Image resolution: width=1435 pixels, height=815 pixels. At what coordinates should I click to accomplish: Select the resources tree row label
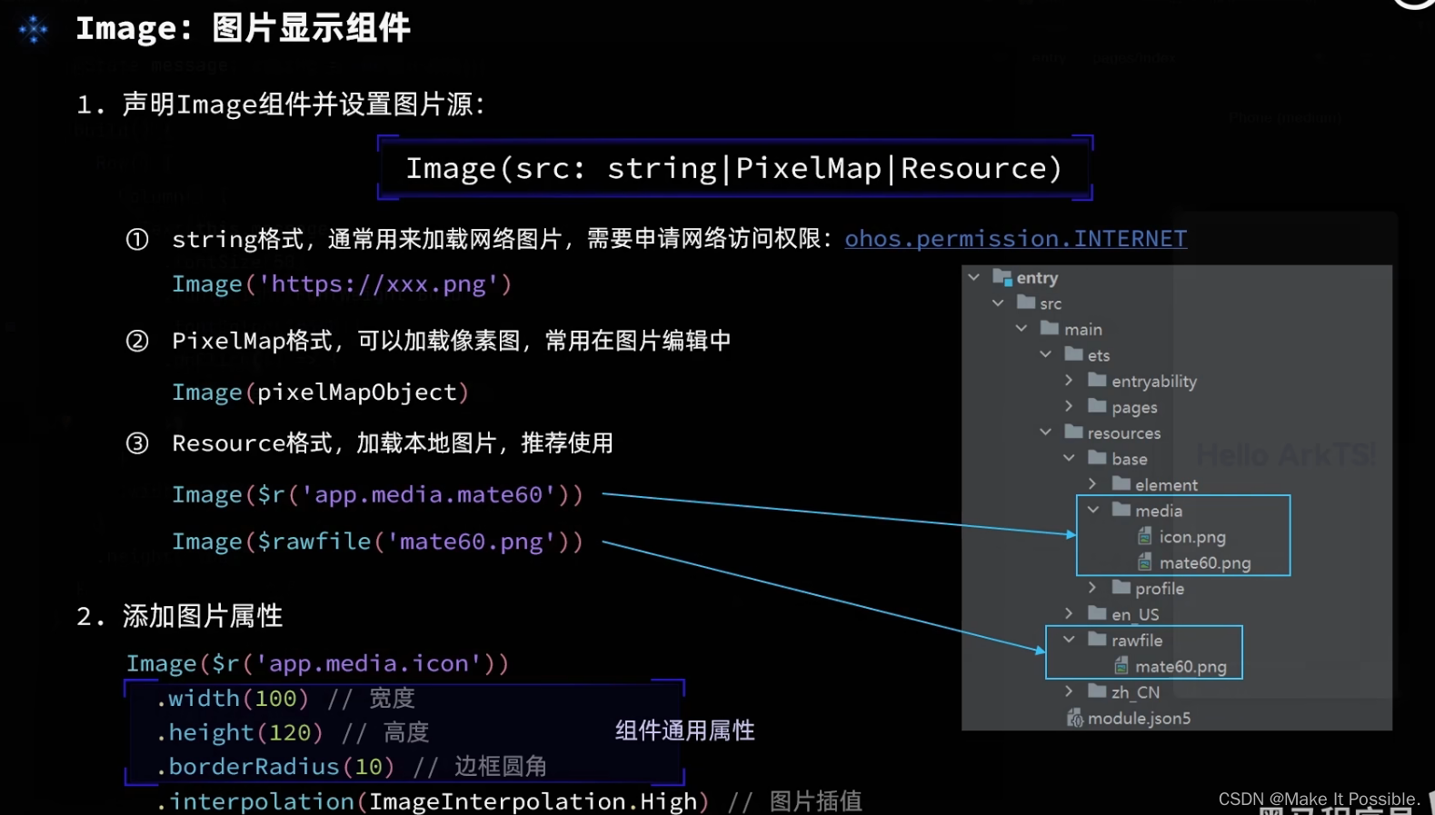1124,433
